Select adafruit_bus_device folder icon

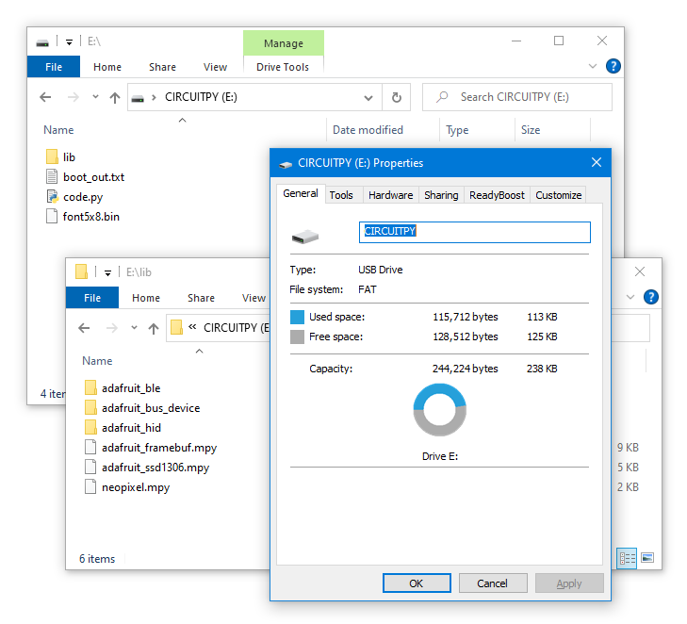[x=90, y=407]
